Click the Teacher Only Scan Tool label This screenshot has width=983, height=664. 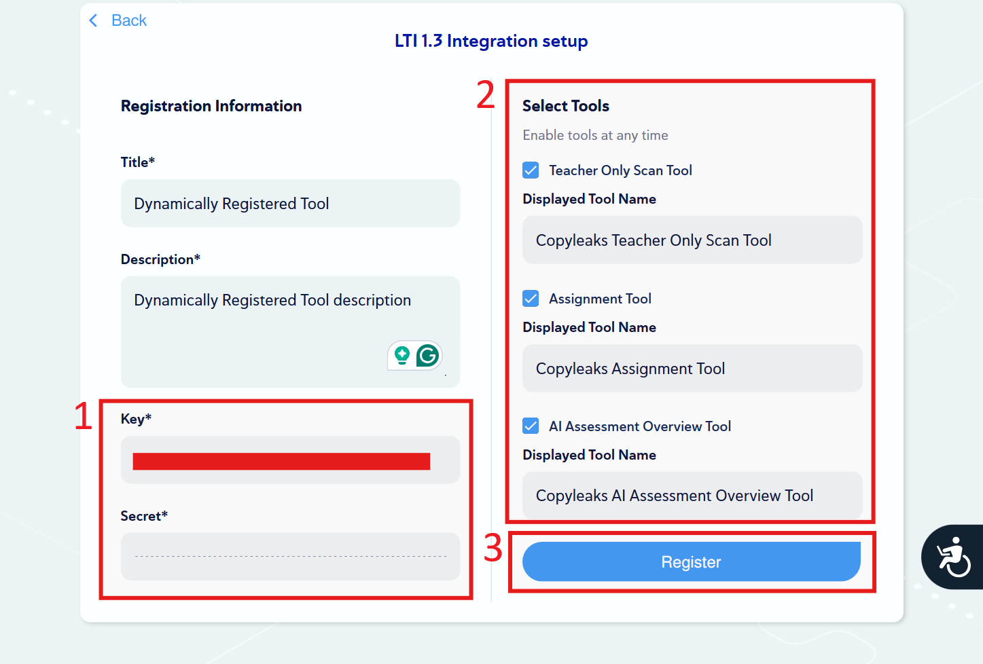[x=620, y=170]
